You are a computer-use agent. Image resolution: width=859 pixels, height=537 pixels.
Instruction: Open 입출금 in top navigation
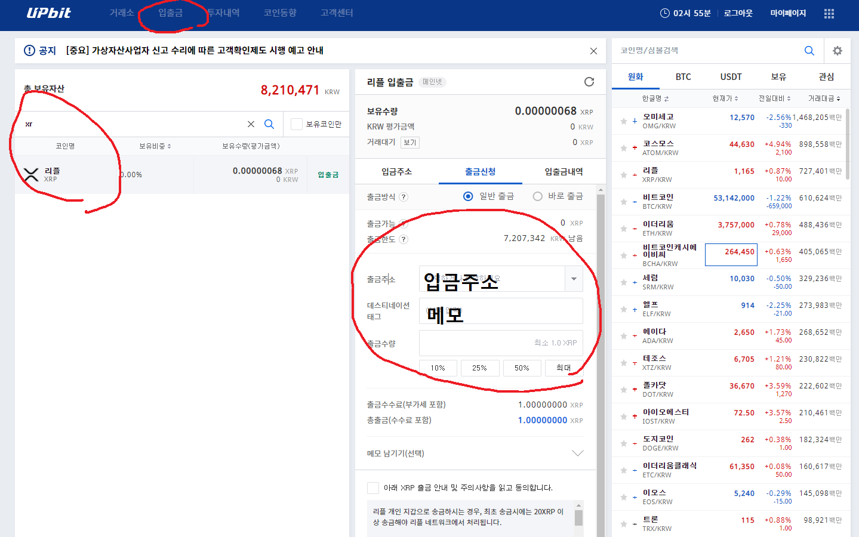(171, 13)
